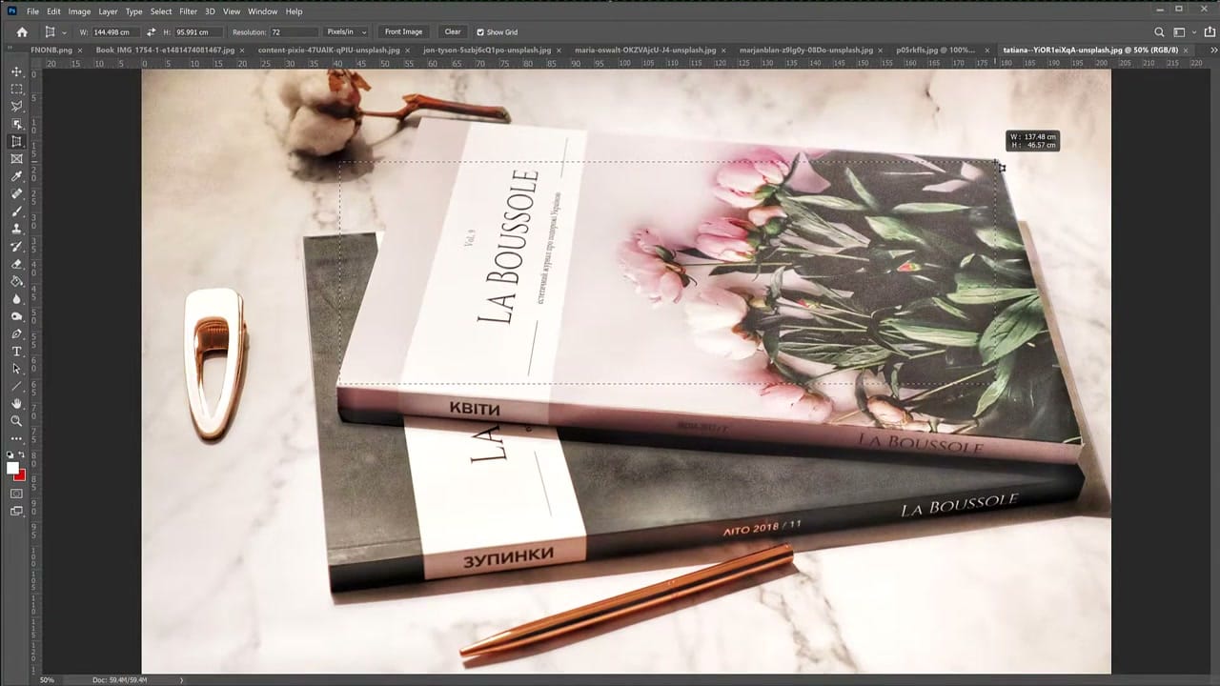Select the Object Selection tool
This screenshot has width=1220, height=686.
(16, 124)
